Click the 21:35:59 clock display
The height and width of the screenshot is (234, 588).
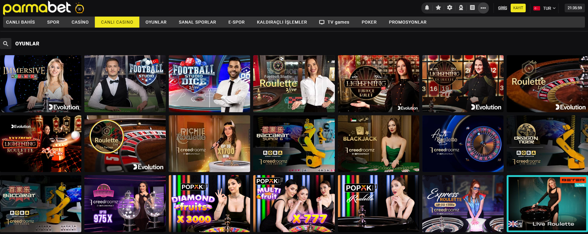point(574,8)
